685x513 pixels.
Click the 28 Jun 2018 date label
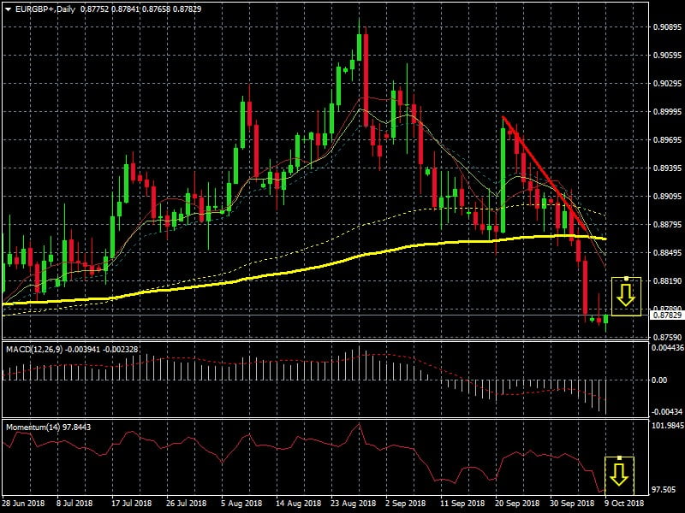click(24, 504)
